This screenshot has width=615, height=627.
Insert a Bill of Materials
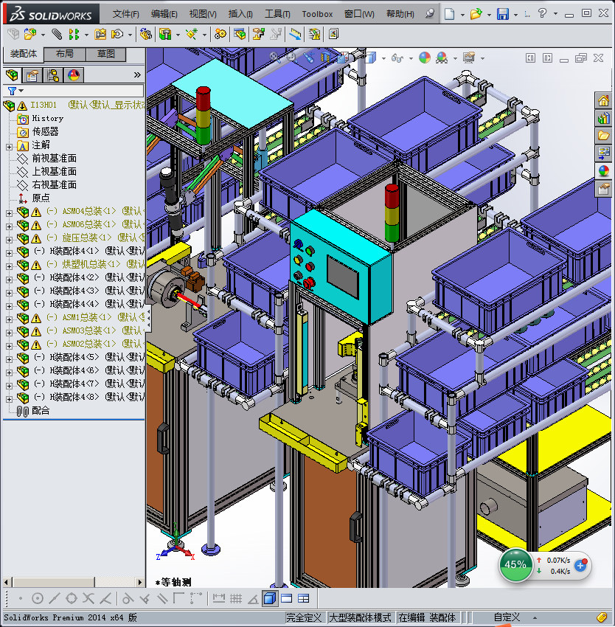240,35
